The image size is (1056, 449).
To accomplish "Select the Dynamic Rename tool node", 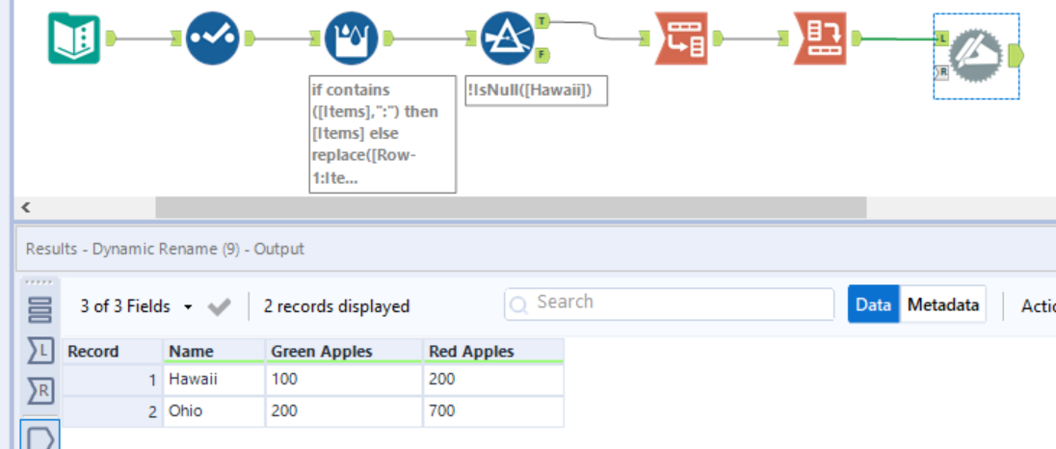I will click(x=976, y=56).
